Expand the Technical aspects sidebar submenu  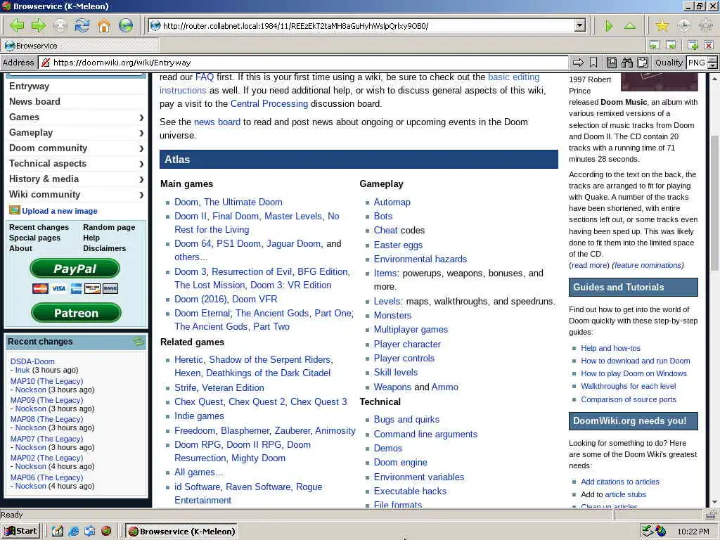[x=141, y=164]
